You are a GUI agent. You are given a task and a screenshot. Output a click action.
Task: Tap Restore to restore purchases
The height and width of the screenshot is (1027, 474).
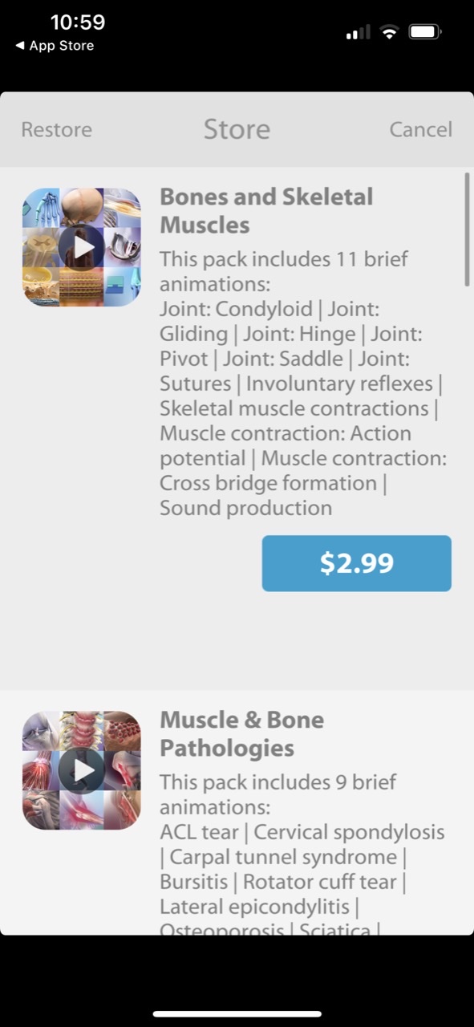pos(56,129)
